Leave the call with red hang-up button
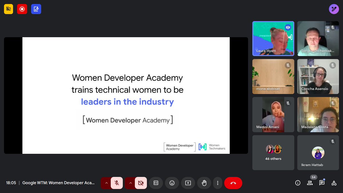The width and height of the screenshot is (343, 193). click(233, 183)
